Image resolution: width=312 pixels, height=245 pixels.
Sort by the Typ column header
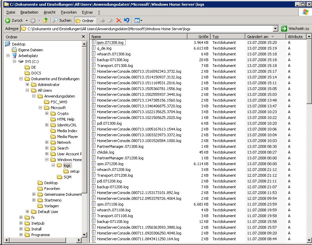tap(228, 37)
